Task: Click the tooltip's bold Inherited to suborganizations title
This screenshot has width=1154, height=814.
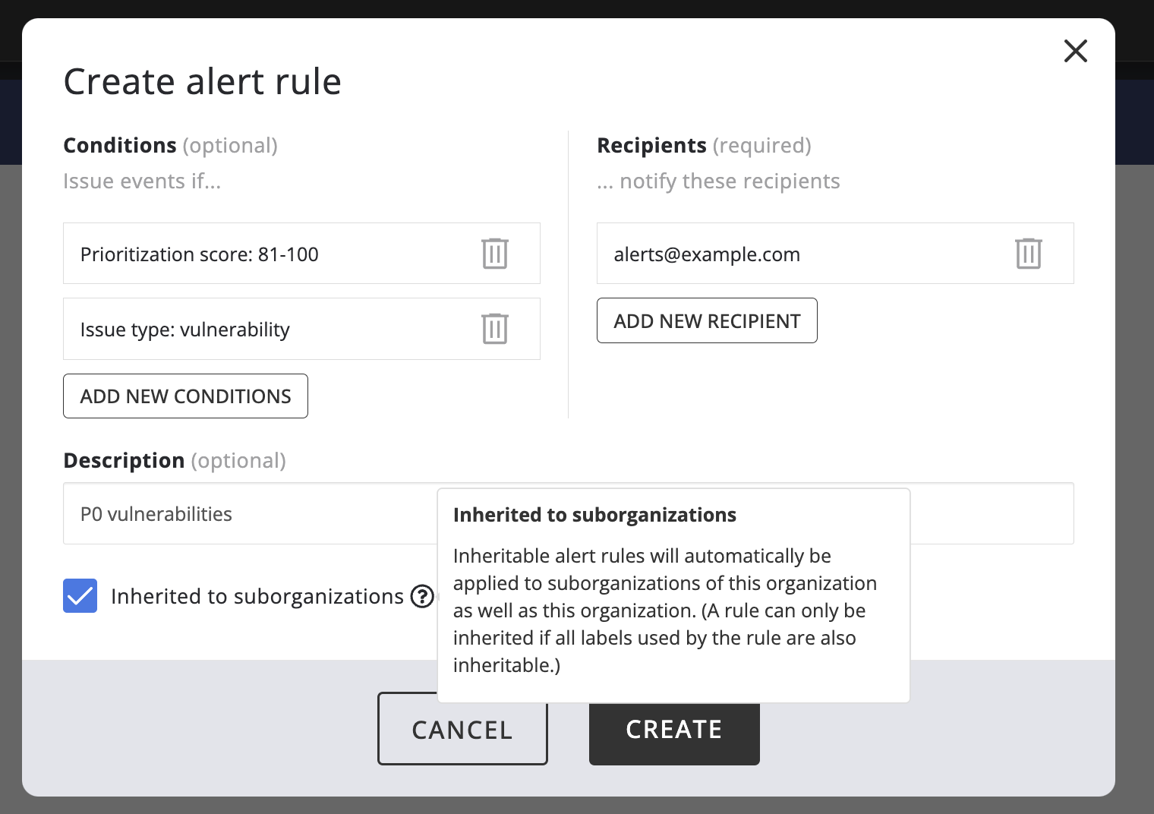Action: click(x=594, y=515)
